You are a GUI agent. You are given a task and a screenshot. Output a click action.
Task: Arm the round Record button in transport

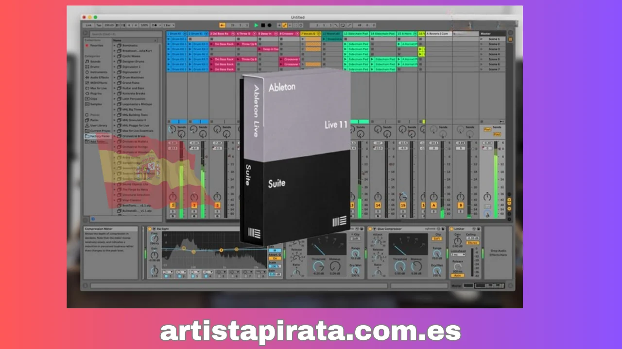pyautogui.click(x=269, y=25)
